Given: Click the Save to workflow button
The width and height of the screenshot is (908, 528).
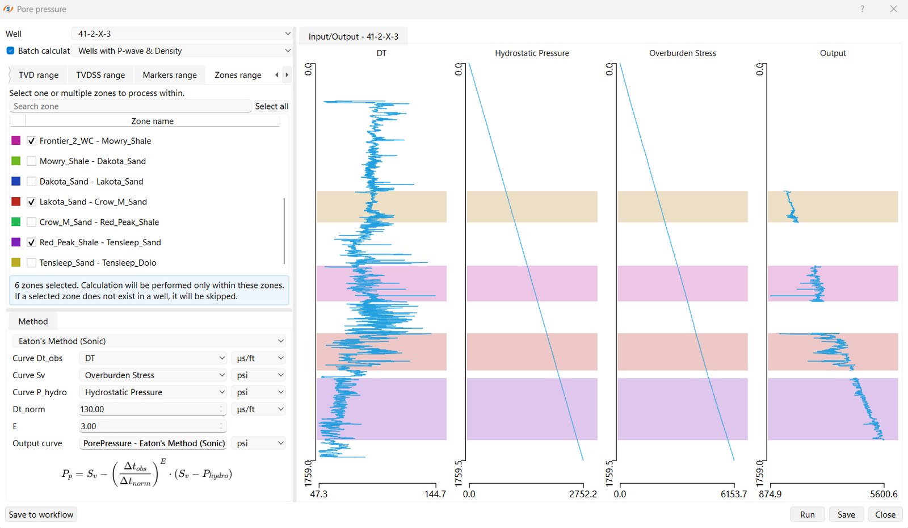Looking at the screenshot, I should (41, 514).
